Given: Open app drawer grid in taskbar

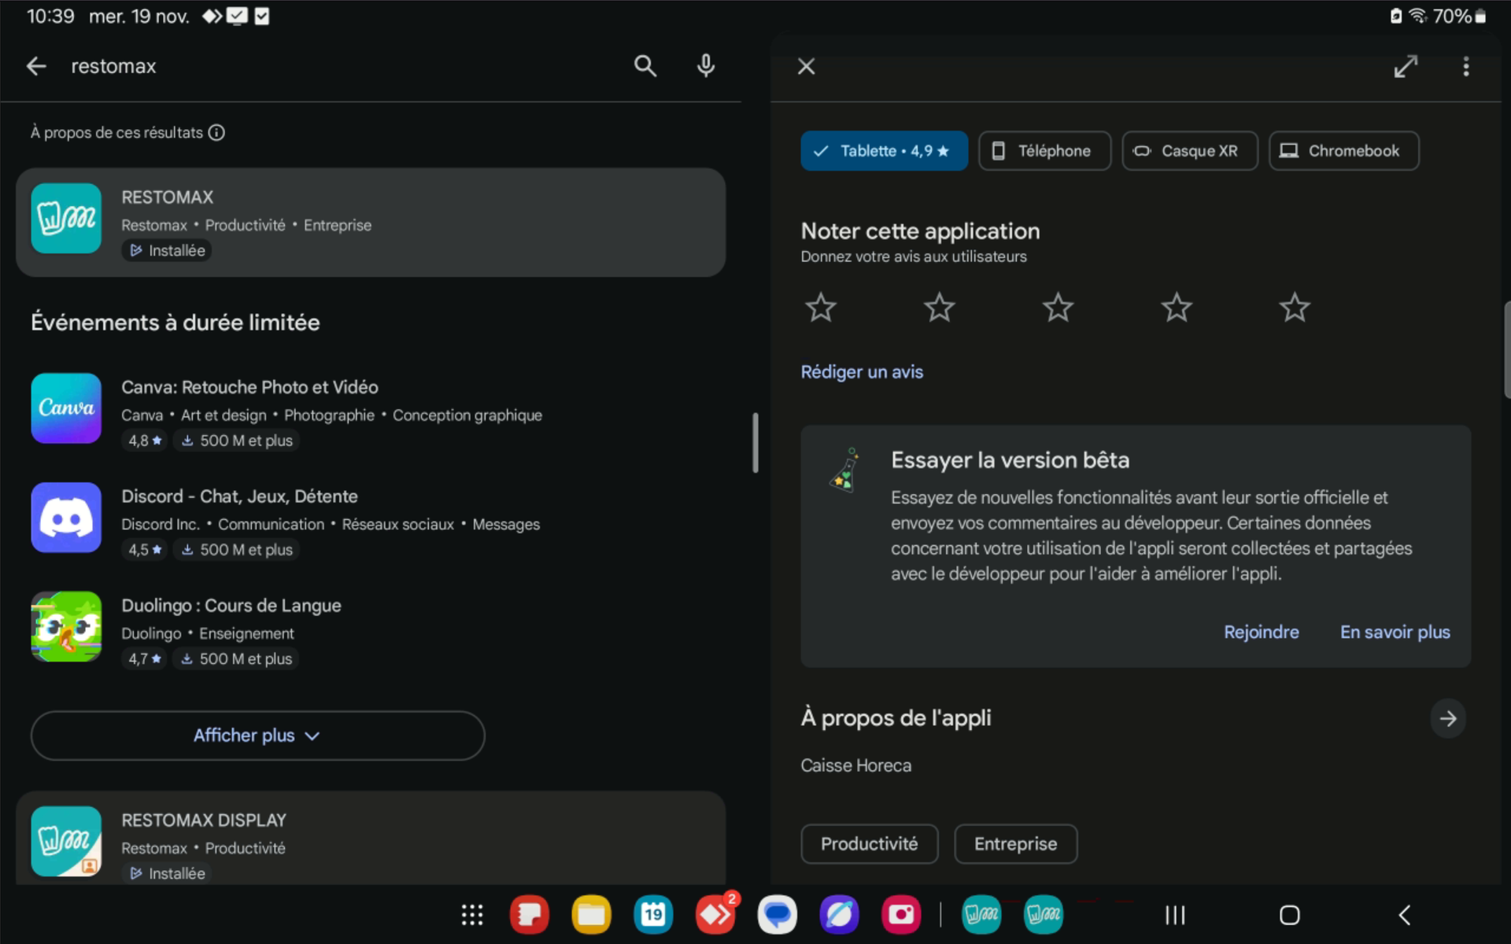Looking at the screenshot, I should (472, 915).
